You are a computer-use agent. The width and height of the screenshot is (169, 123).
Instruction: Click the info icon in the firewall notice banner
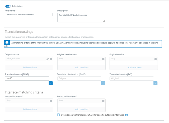coord(7,42)
